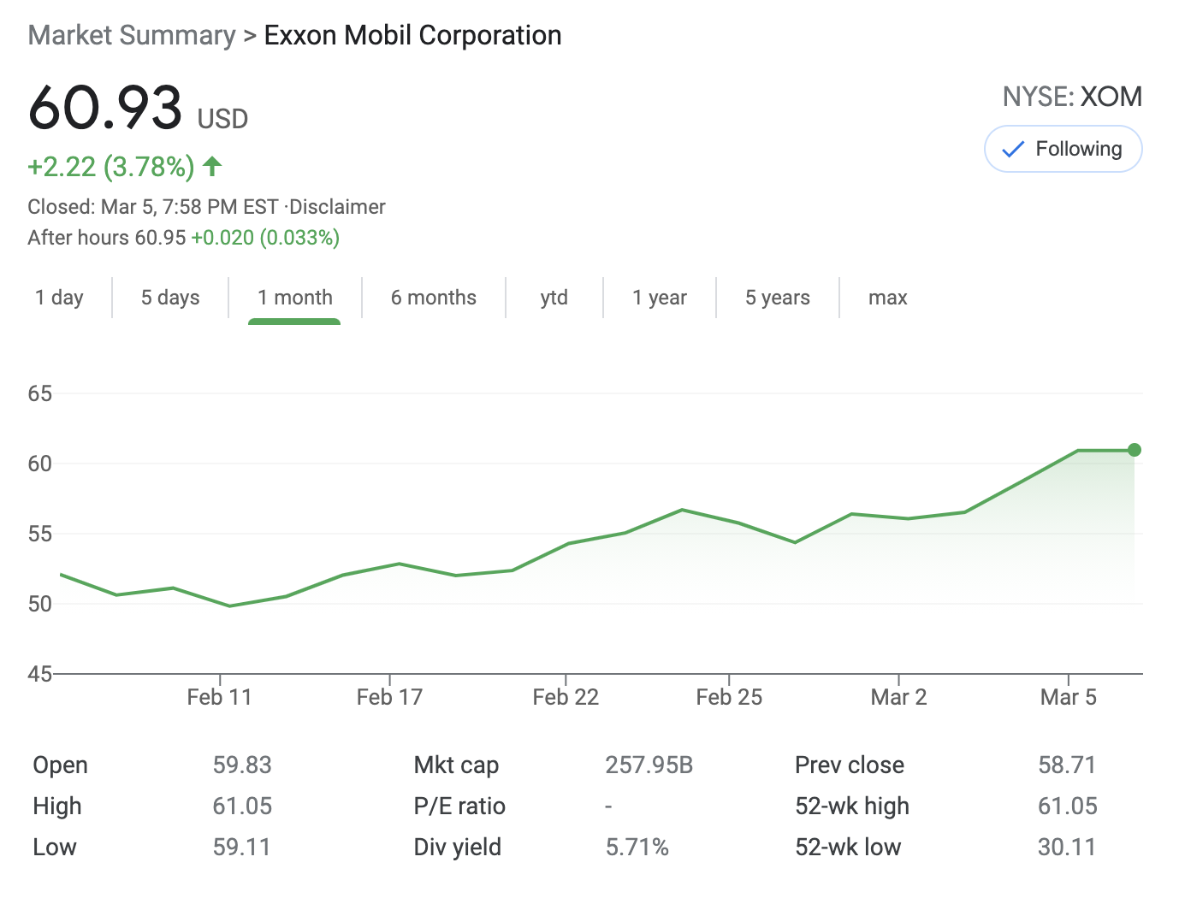
Task: Select the ytd range tab
Action: pyautogui.click(x=554, y=298)
